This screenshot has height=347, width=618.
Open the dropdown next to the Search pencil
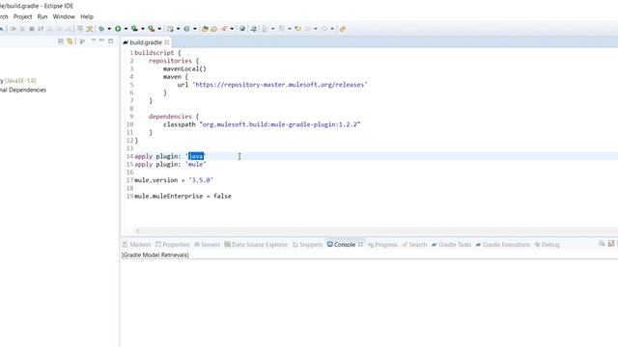pos(232,29)
